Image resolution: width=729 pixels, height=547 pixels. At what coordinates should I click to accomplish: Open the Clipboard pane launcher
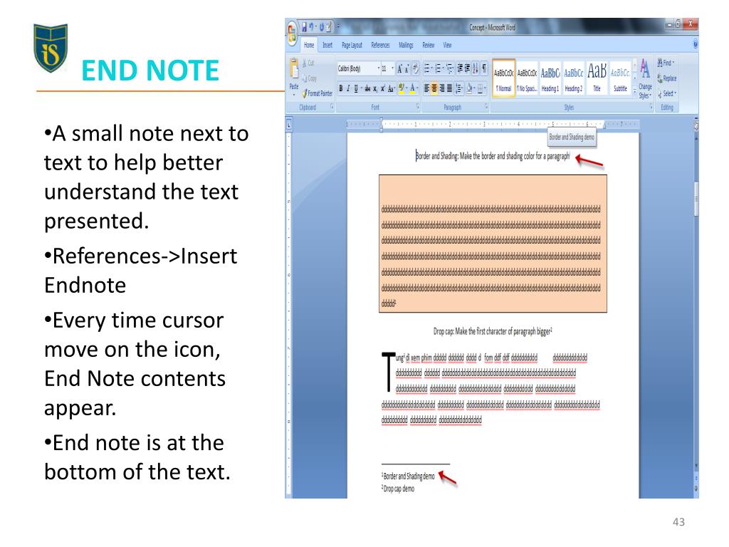(332, 107)
